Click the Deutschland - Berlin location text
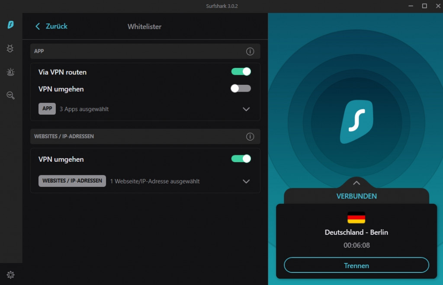The image size is (443, 285). coord(356,232)
